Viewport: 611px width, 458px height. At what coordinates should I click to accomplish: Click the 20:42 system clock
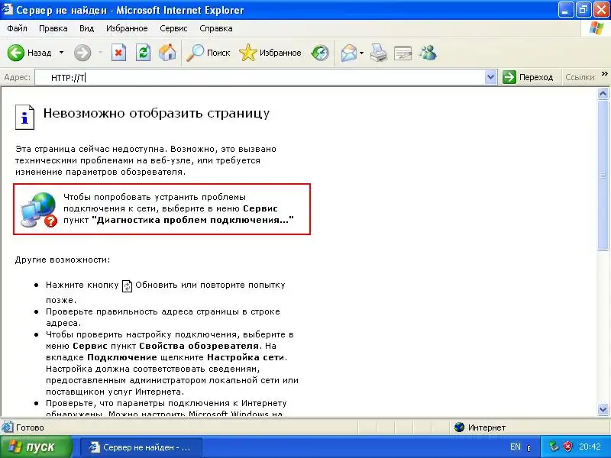(590, 447)
